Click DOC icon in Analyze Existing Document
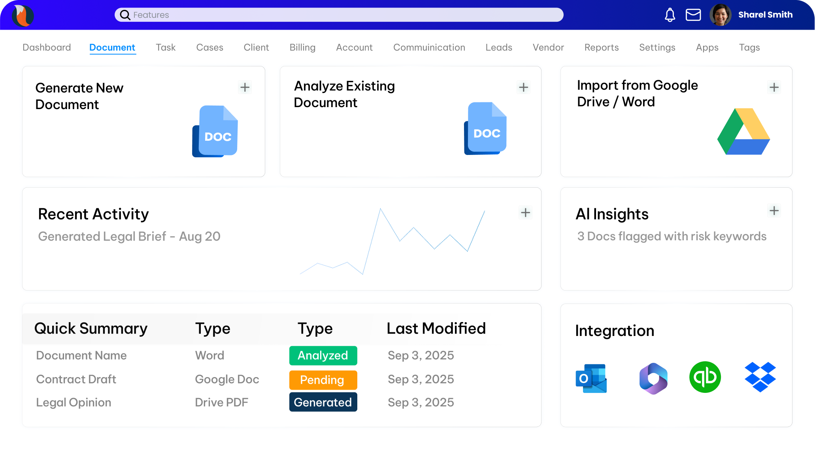 click(x=485, y=128)
